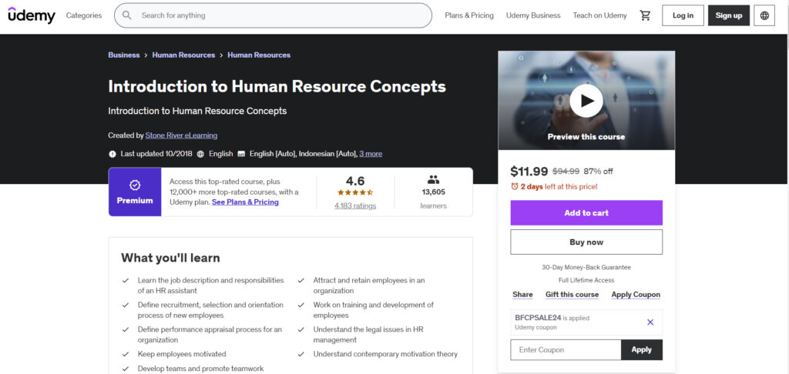Screen dimensions: 789x374
Task: Open Plans & Pricing in the header
Action: pos(469,15)
